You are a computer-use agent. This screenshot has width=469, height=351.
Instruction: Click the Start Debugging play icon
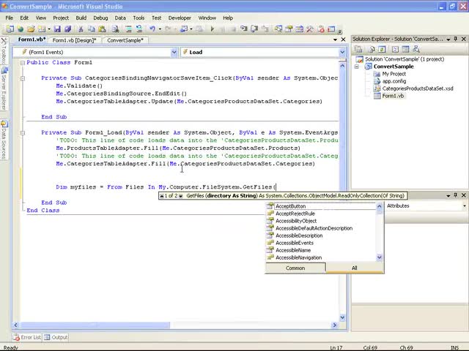(x=213, y=29)
